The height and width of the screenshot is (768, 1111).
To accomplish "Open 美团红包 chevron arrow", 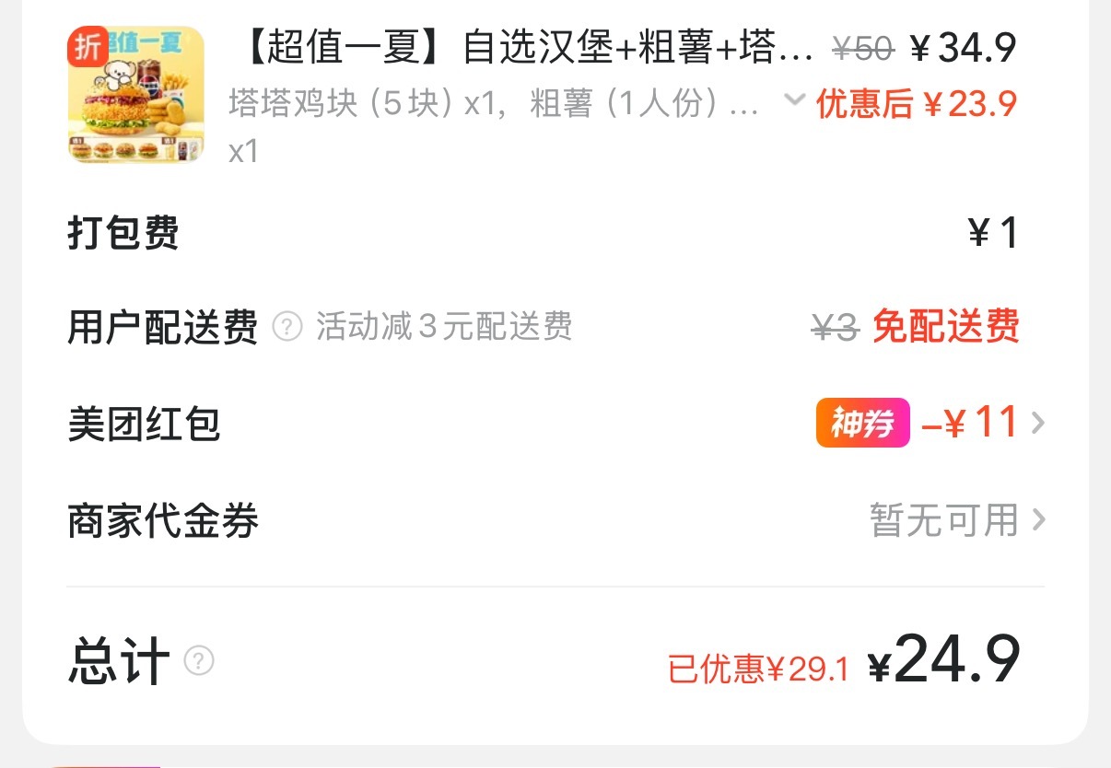I will click(1038, 424).
